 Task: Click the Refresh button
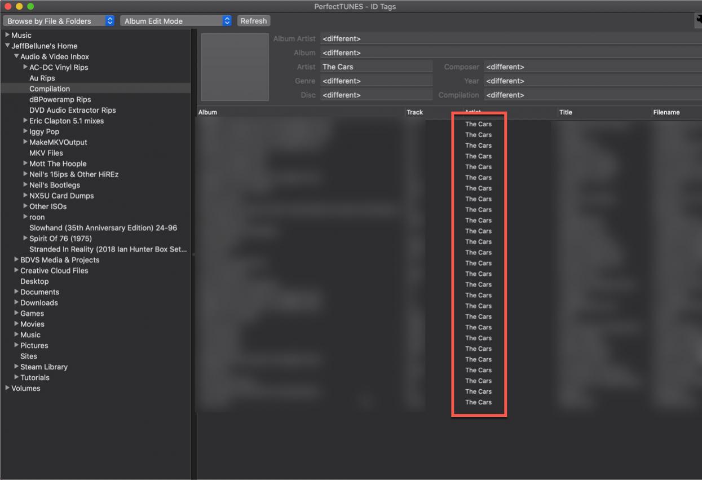point(253,21)
